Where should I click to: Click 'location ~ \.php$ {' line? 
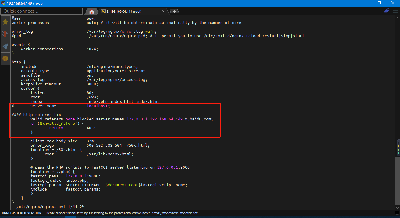tap(53, 172)
